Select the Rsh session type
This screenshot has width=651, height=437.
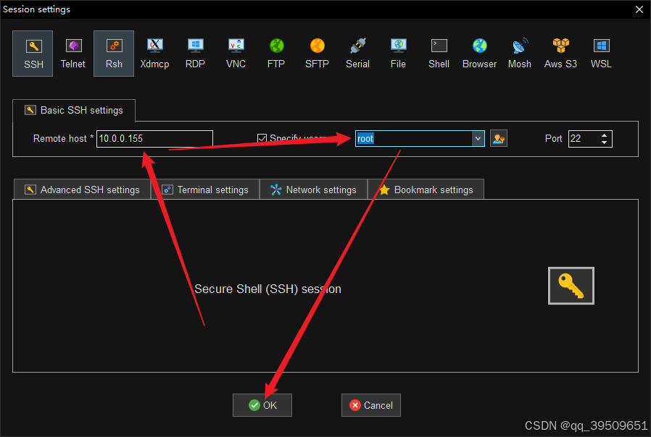click(x=114, y=54)
